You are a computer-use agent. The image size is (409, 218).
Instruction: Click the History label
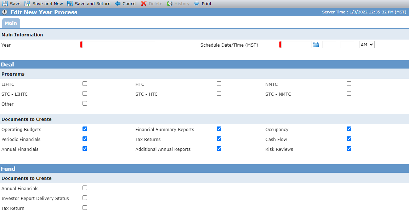182,4
